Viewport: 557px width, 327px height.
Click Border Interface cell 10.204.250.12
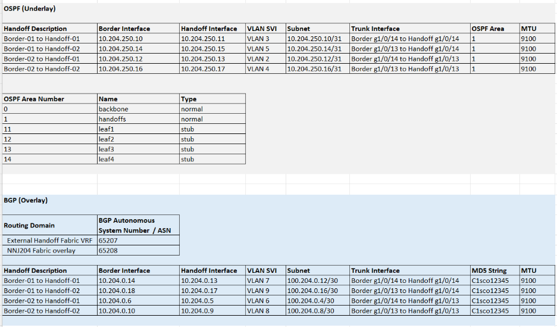pos(138,59)
